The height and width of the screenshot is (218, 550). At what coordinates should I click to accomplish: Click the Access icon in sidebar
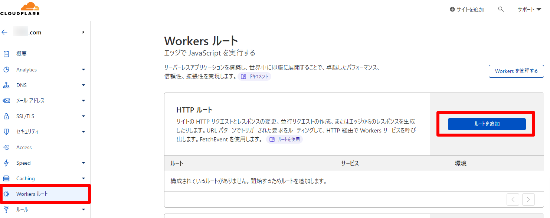(x=6, y=147)
